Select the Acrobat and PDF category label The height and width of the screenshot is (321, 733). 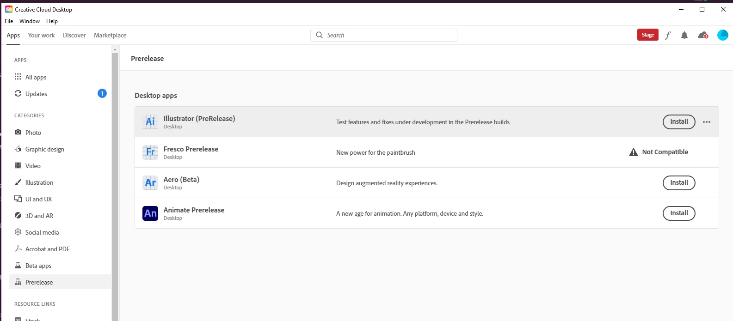tap(48, 249)
